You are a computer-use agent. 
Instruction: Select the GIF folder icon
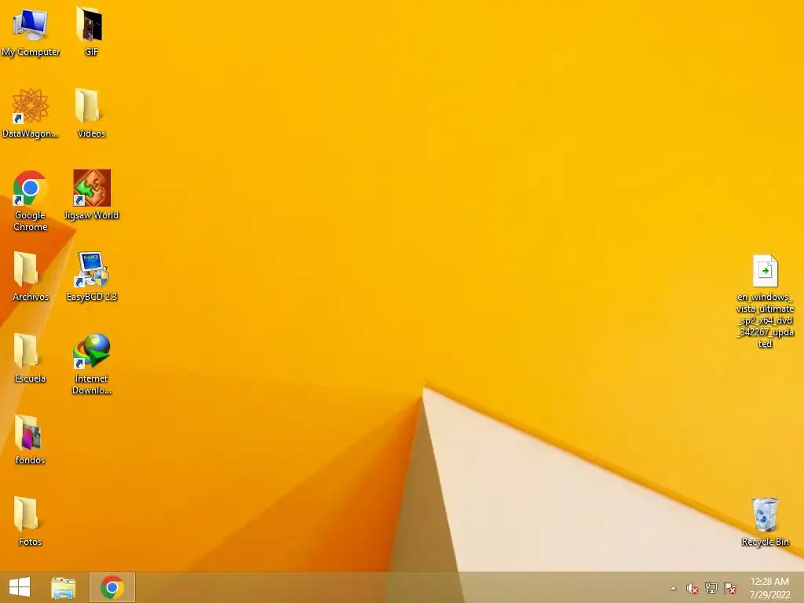click(90, 24)
